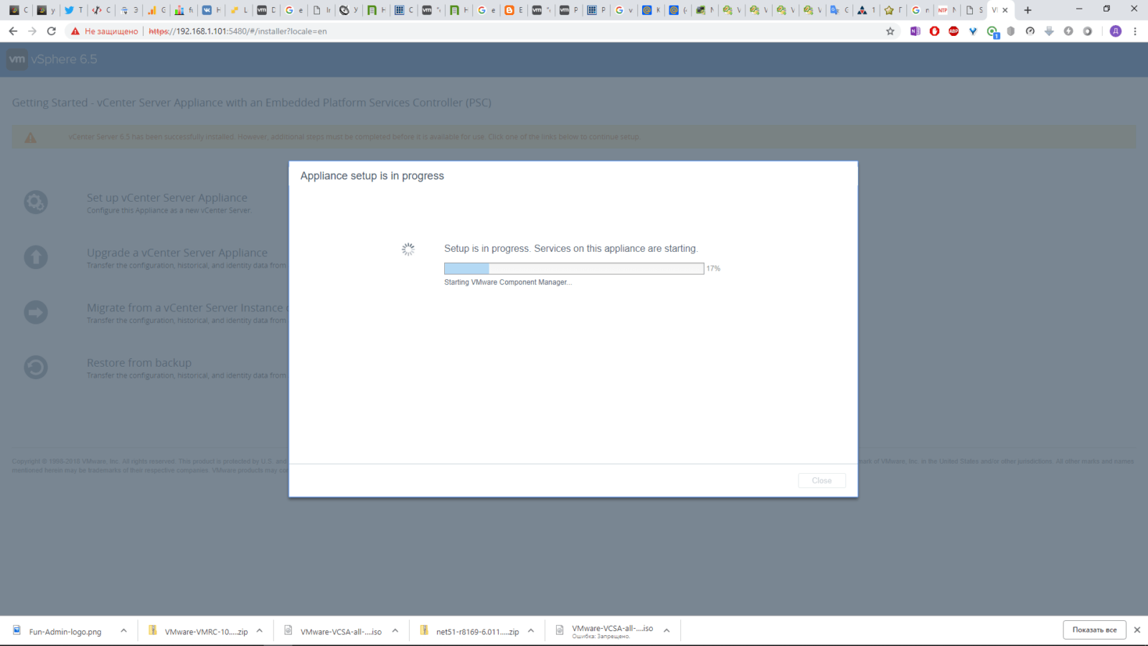1148x646 pixels.
Task: Expand options for Fun-Admin-logo.png download
Action: [x=123, y=631]
